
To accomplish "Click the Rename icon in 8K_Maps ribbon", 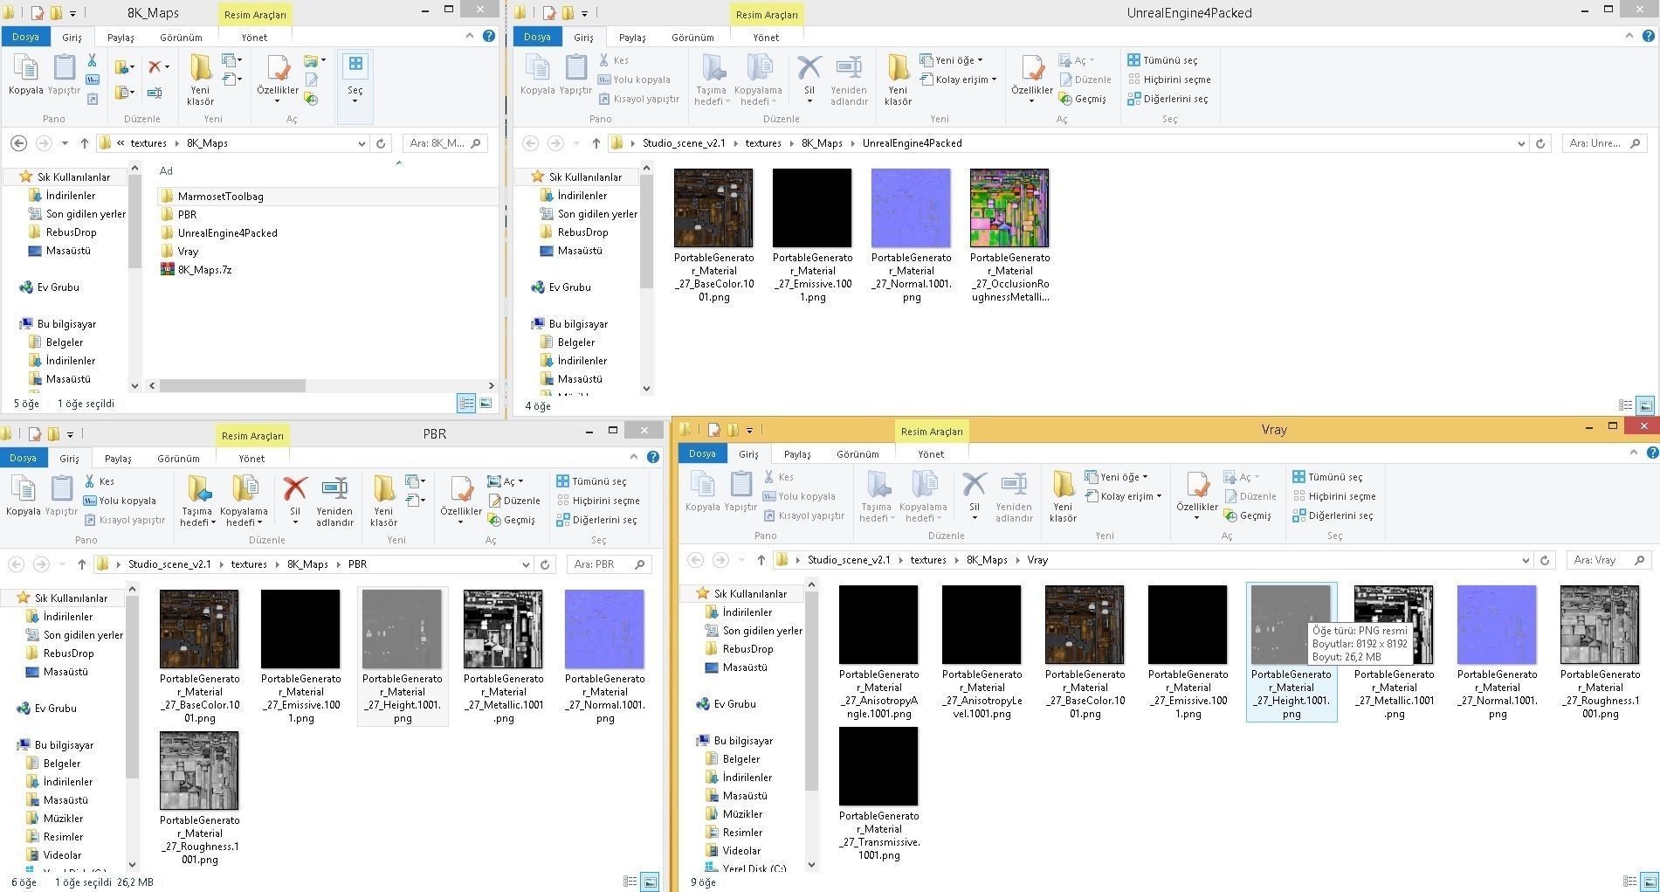I will (x=155, y=93).
